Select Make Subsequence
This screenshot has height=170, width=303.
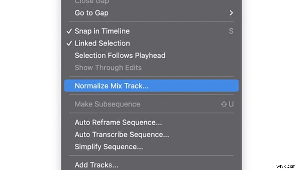pos(107,104)
